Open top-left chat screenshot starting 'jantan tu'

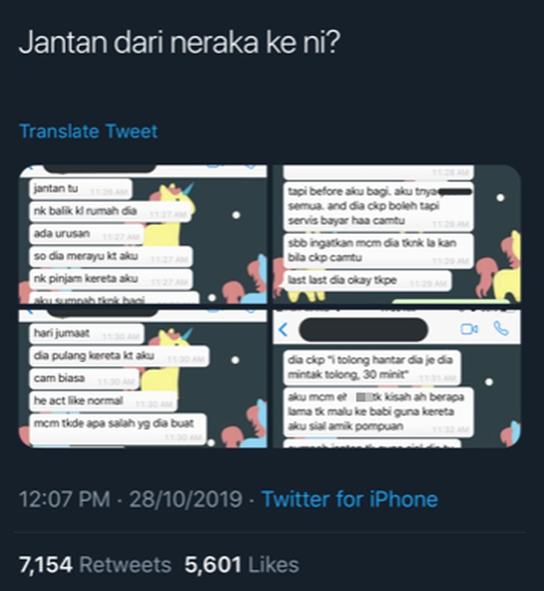(x=144, y=234)
